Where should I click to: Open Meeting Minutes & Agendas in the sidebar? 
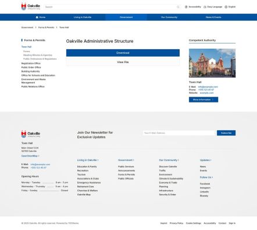38,55
